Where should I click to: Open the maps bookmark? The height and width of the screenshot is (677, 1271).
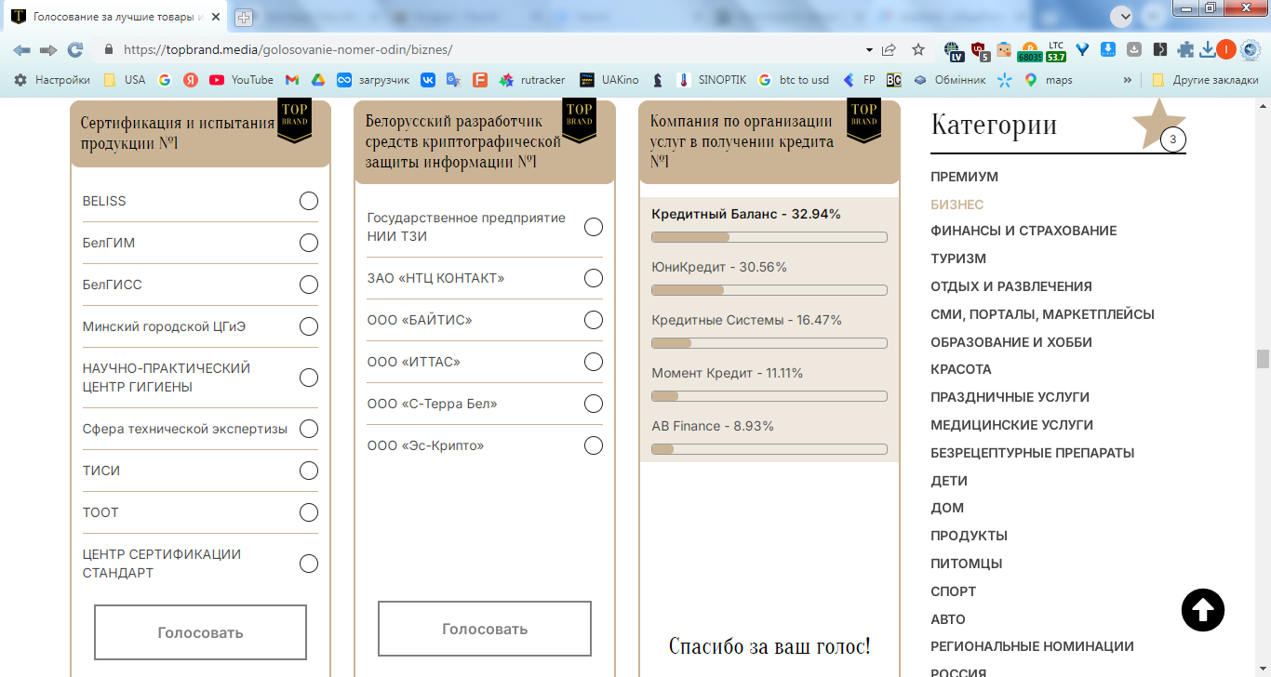point(1049,80)
